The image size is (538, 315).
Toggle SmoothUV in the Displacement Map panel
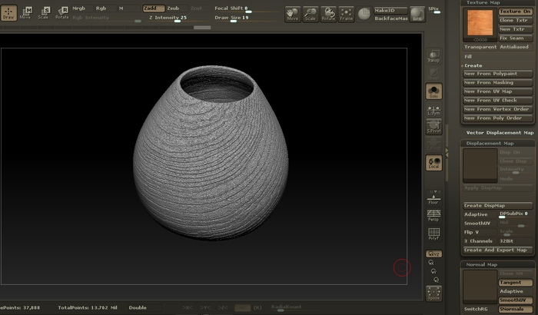point(480,224)
